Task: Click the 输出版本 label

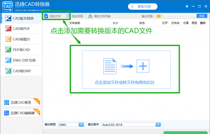Action: (x=93, y=124)
